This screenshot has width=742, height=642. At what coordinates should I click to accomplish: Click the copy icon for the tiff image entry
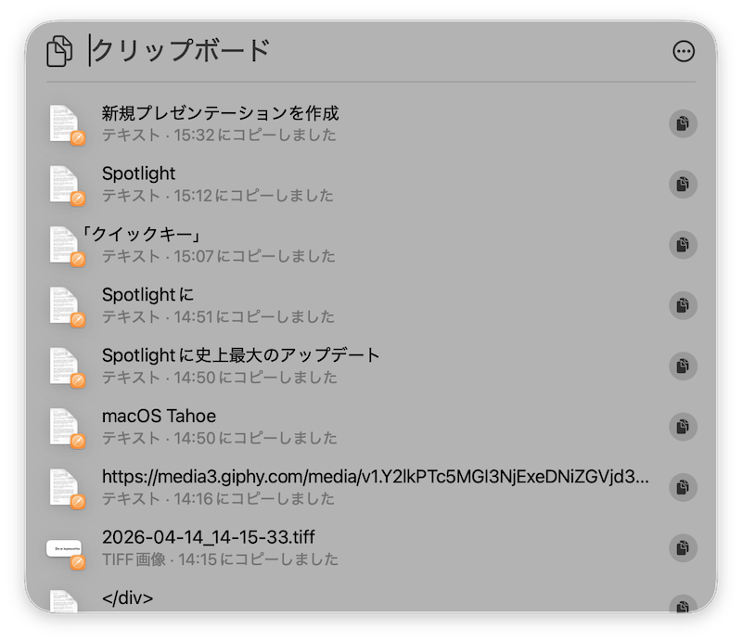tap(683, 547)
